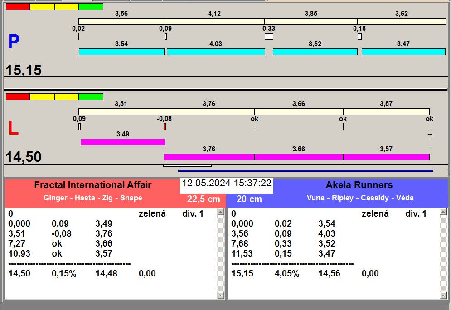Click the blue P lane letter
This screenshot has height=310, width=451.
pyautogui.click(x=14, y=42)
